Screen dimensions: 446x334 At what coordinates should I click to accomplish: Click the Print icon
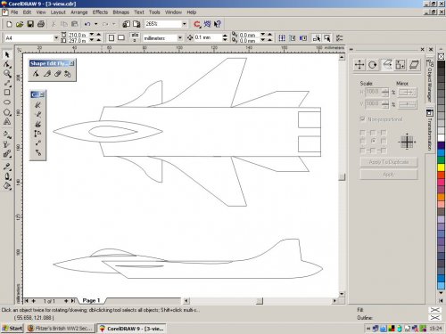tap(41, 24)
